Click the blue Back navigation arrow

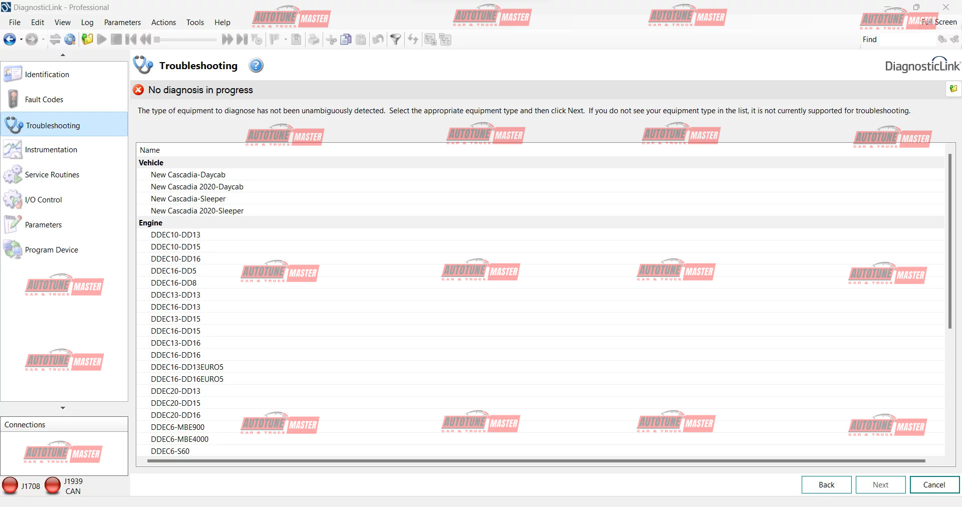[9, 40]
